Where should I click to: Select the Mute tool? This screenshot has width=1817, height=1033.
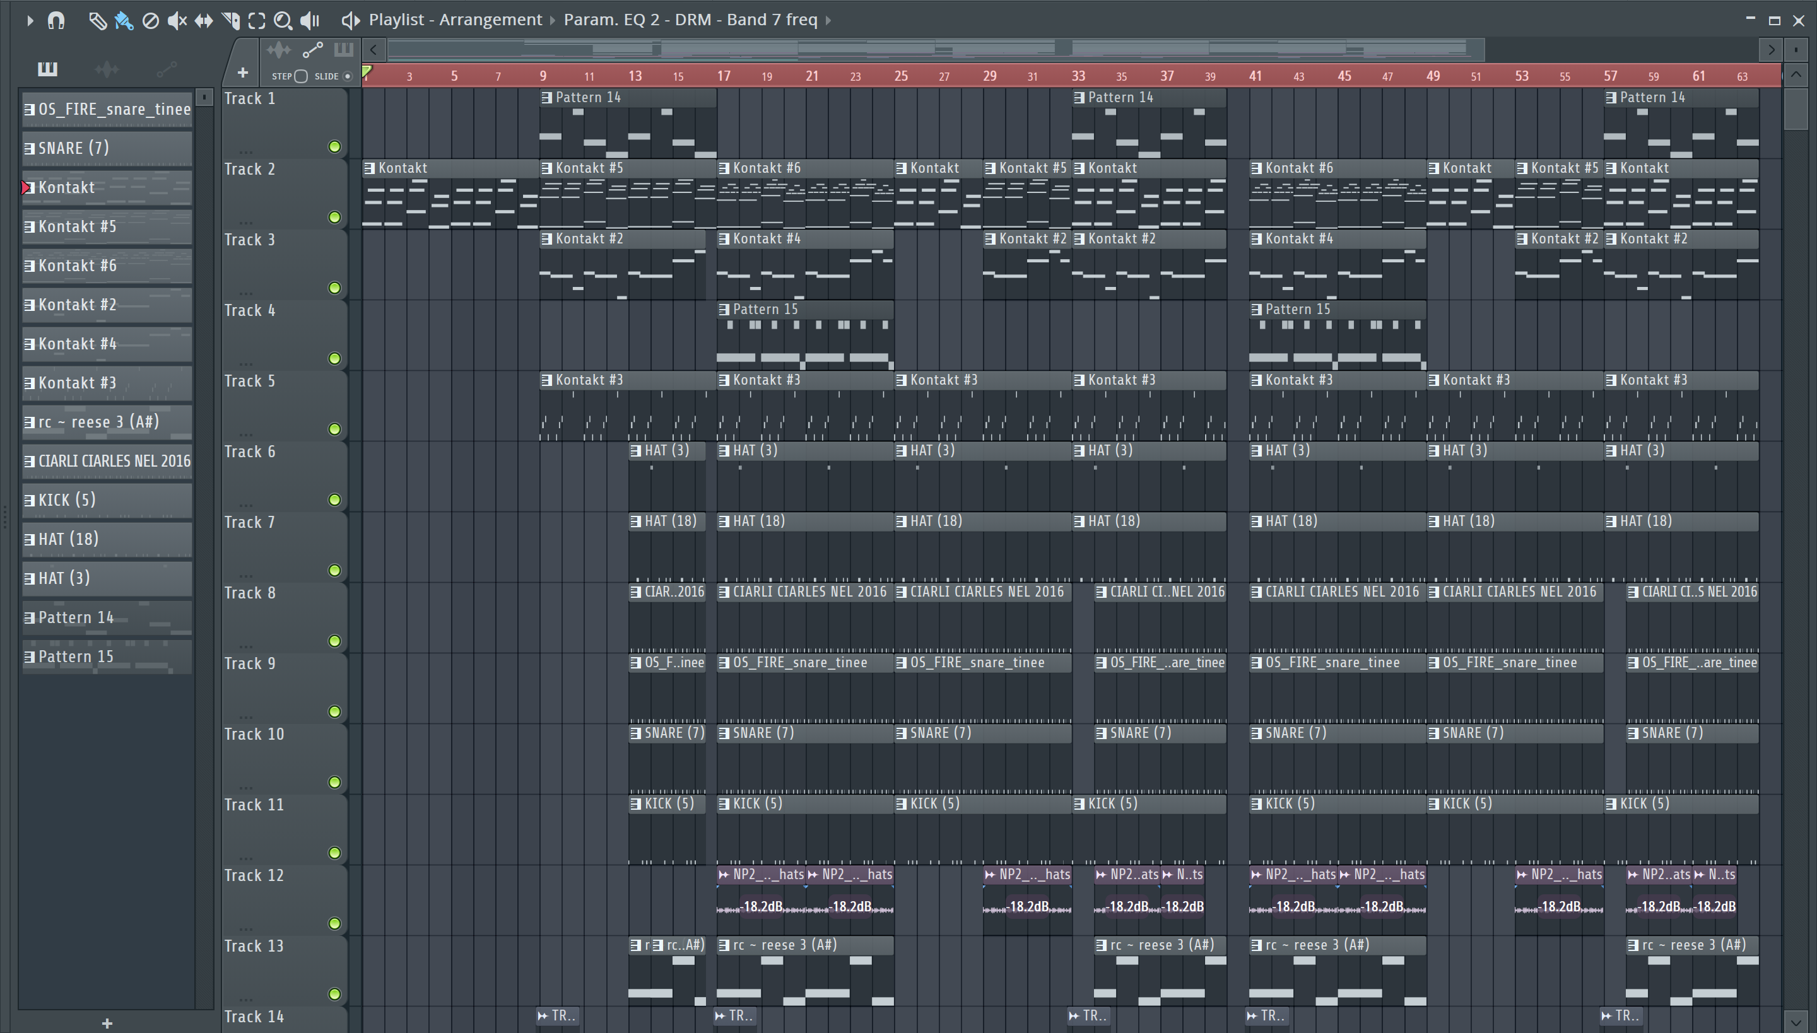[177, 21]
